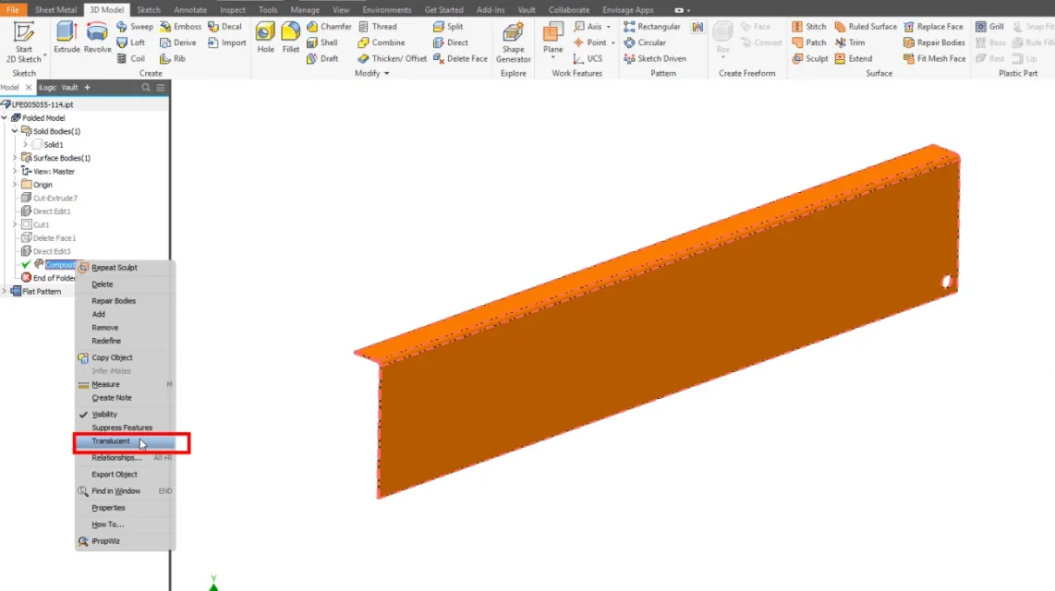
Task: Select the Extrude tool
Action: [67, 38]
